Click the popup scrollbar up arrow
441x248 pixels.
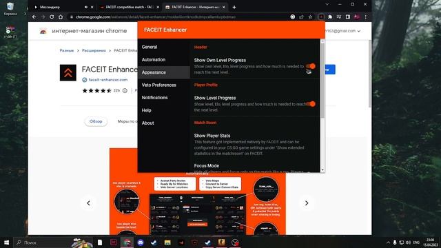click(322, 41)
